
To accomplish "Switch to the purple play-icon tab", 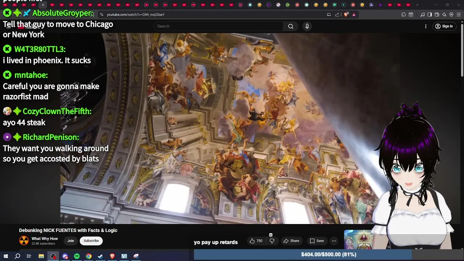I will click(x=380, y=5).
